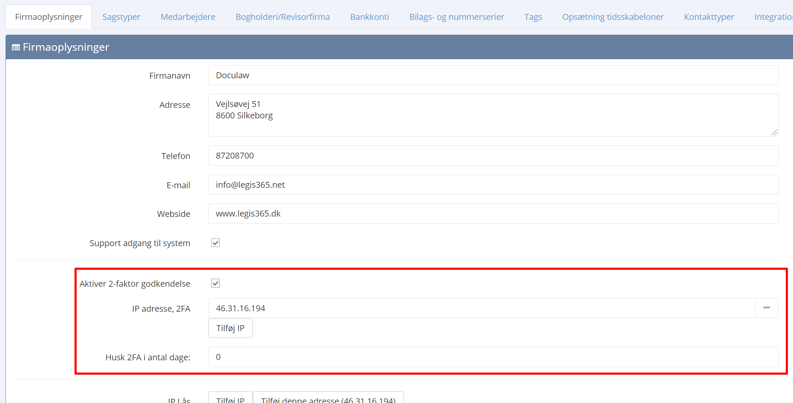793x403 pixels.
Task: Click the Firmanavn field containing Doculaw
Action: pos(493,75)
